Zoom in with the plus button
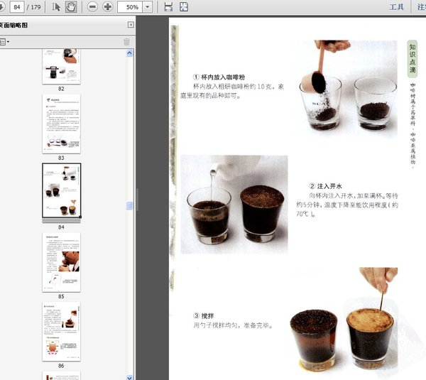This screenshot has width=426, height=380. pos(108,7)
